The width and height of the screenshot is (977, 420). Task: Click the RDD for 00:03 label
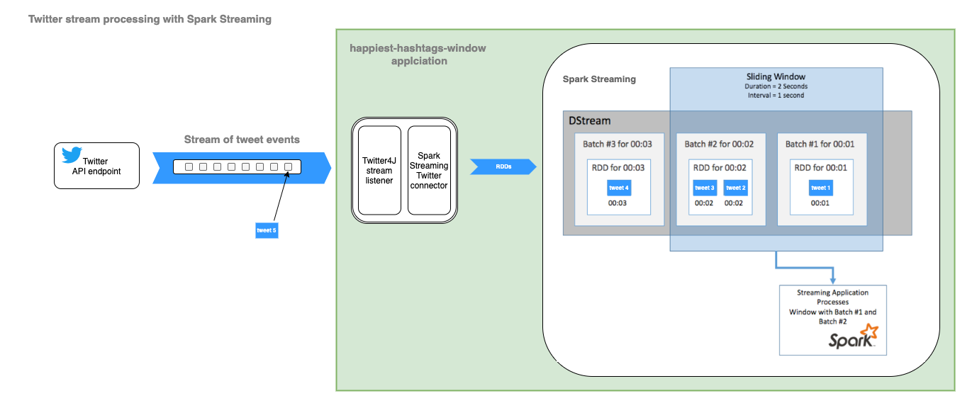(618, 168)
